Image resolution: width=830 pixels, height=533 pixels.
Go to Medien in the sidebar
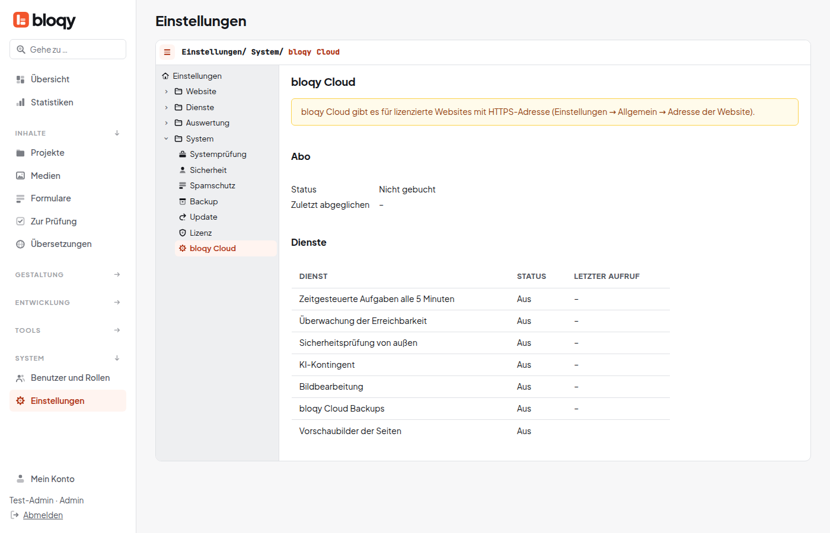tap(68, 176)
